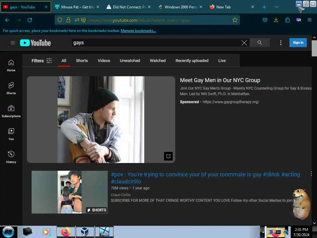Click the sponsored ad thumbnail image
The height and width of the screenshot is (238, 317).
click(101, 119)
